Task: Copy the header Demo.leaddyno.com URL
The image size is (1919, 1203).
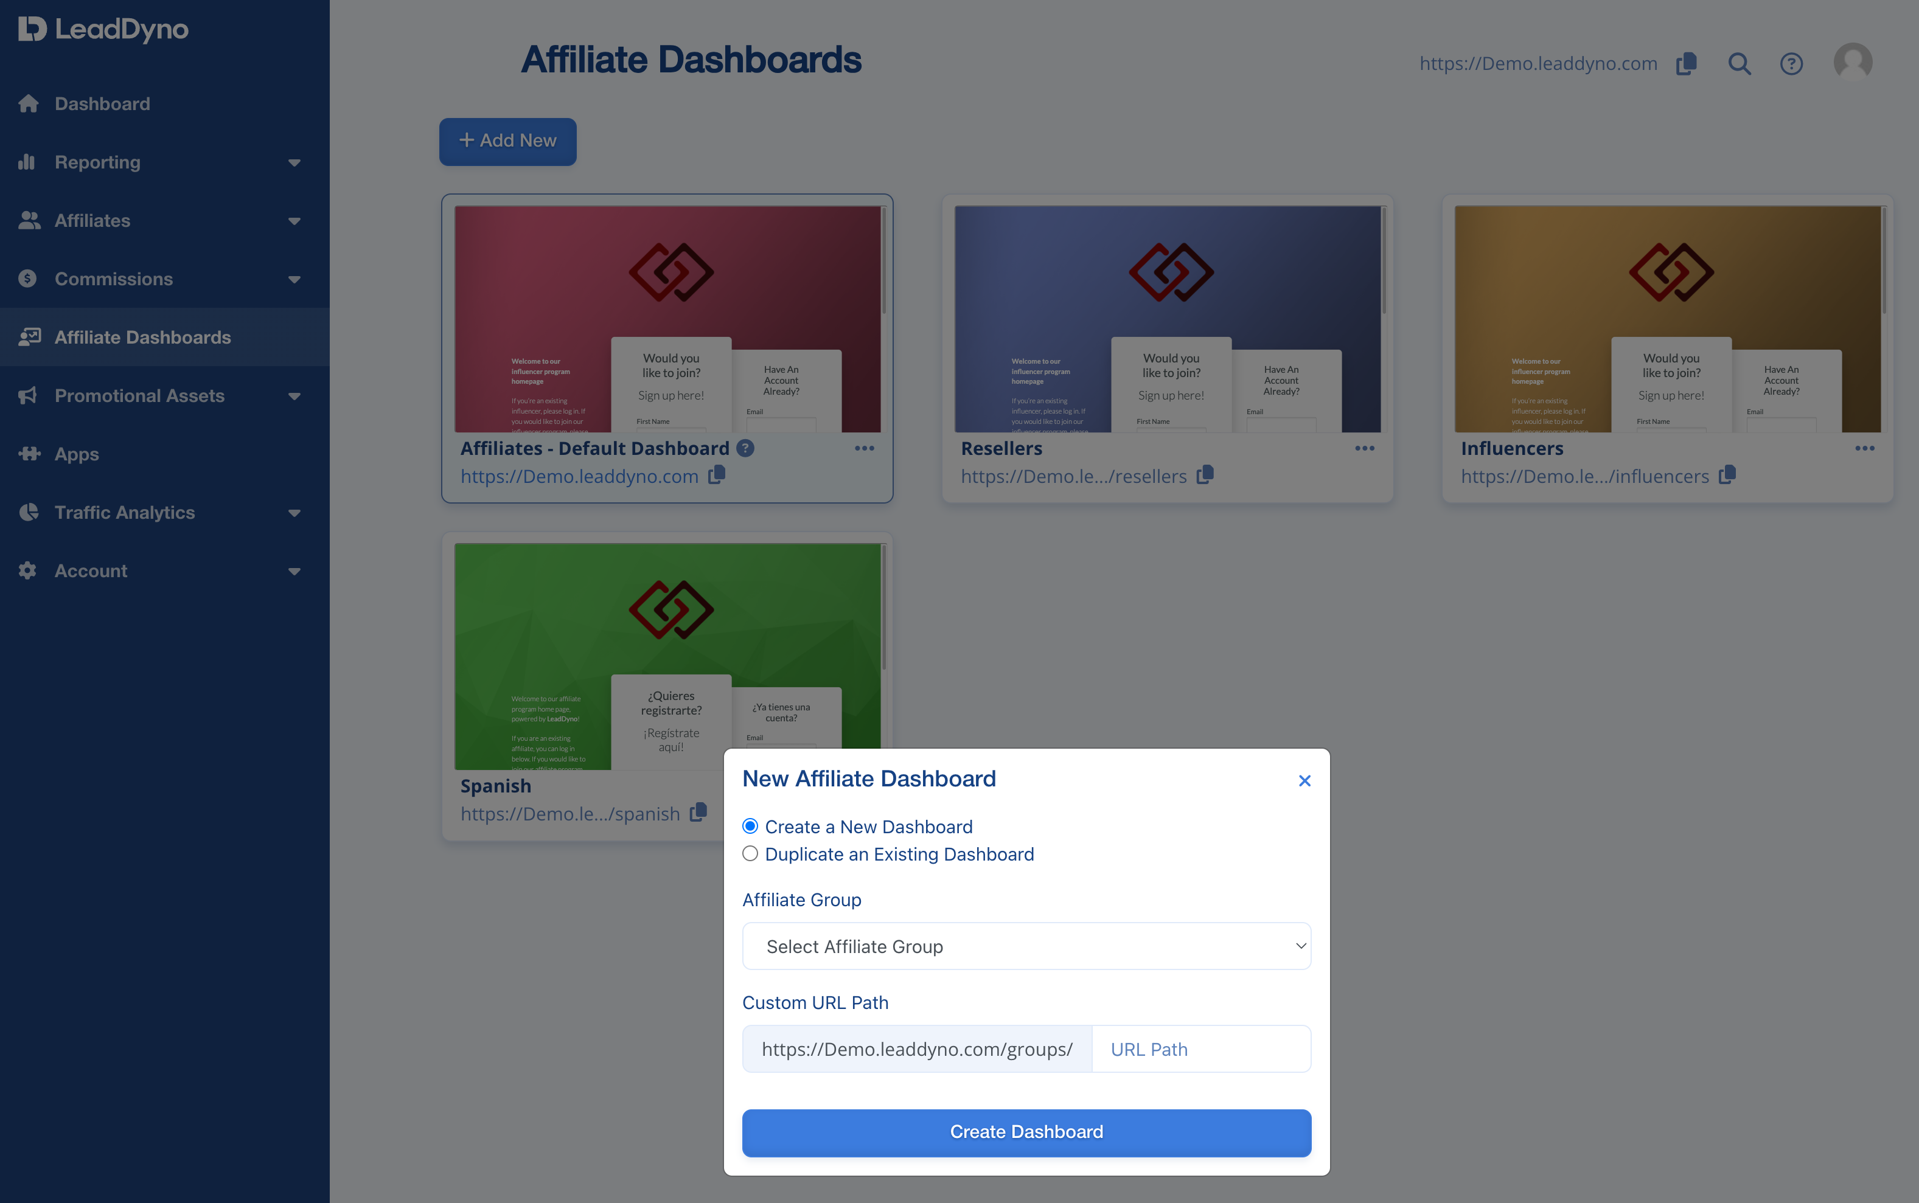Action: (x=1687, y=64)
